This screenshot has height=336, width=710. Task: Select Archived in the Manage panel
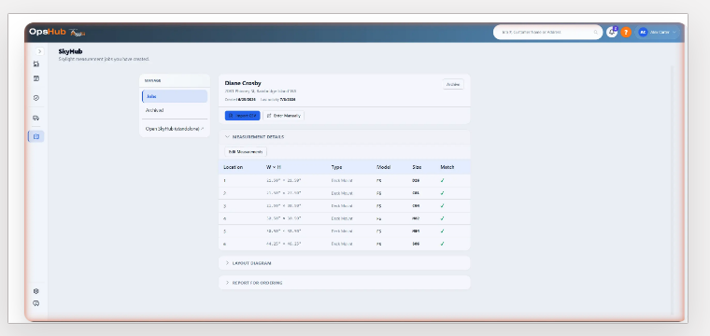pyautogui.click(x=175, y=110)
